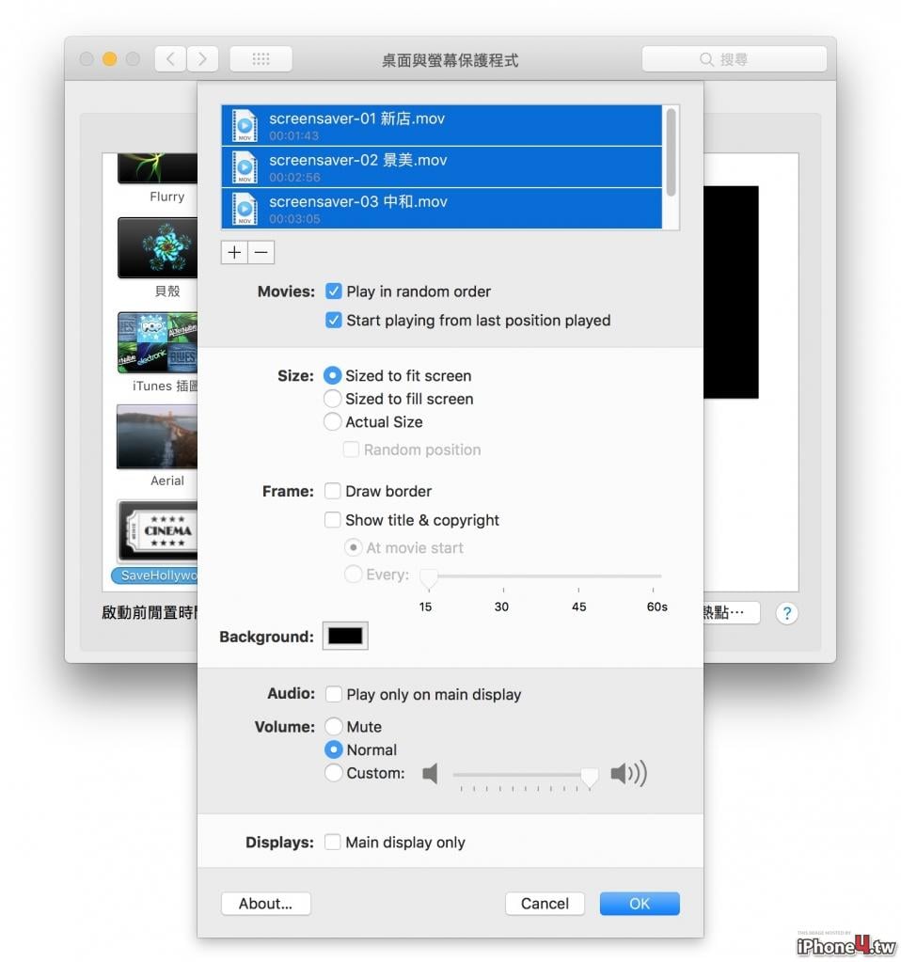Select Sized to fill screen option
This screenshot has width=901, height=962.
point(333,398)
